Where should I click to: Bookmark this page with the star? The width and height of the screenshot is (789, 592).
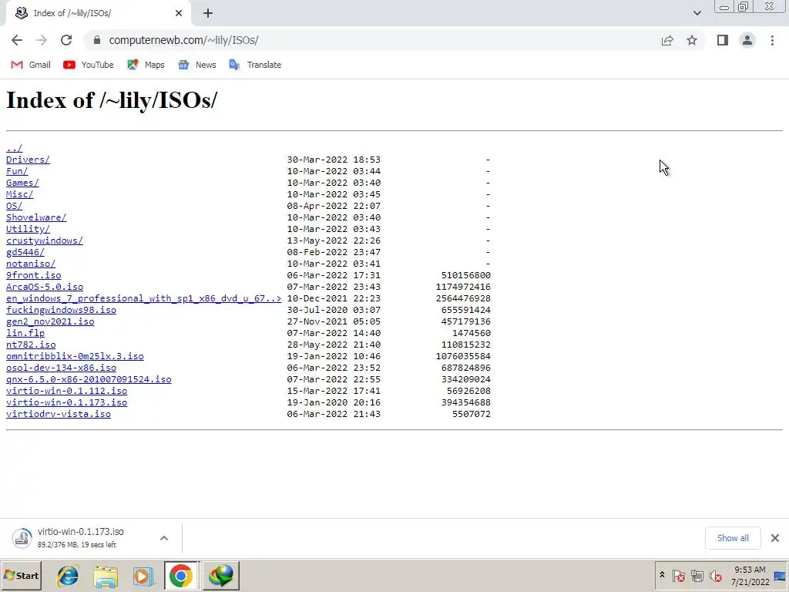click(692, 40)
